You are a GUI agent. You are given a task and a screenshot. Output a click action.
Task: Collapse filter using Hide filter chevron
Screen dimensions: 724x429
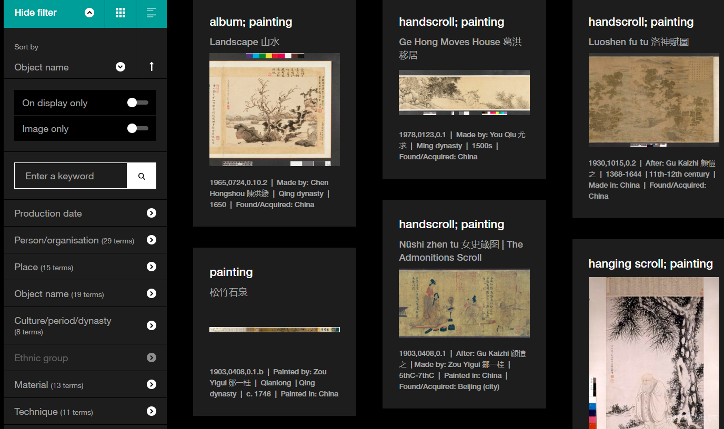tap(89, 13)
